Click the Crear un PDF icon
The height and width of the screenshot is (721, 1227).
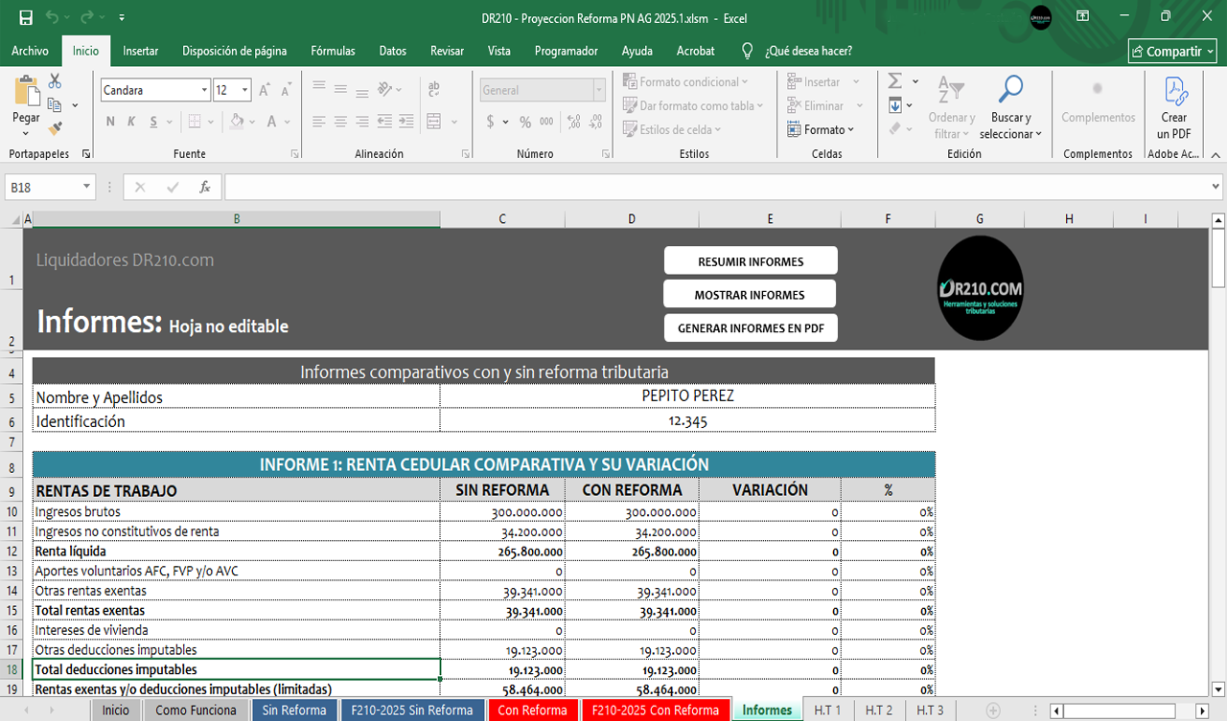(x=1174, y=92)
